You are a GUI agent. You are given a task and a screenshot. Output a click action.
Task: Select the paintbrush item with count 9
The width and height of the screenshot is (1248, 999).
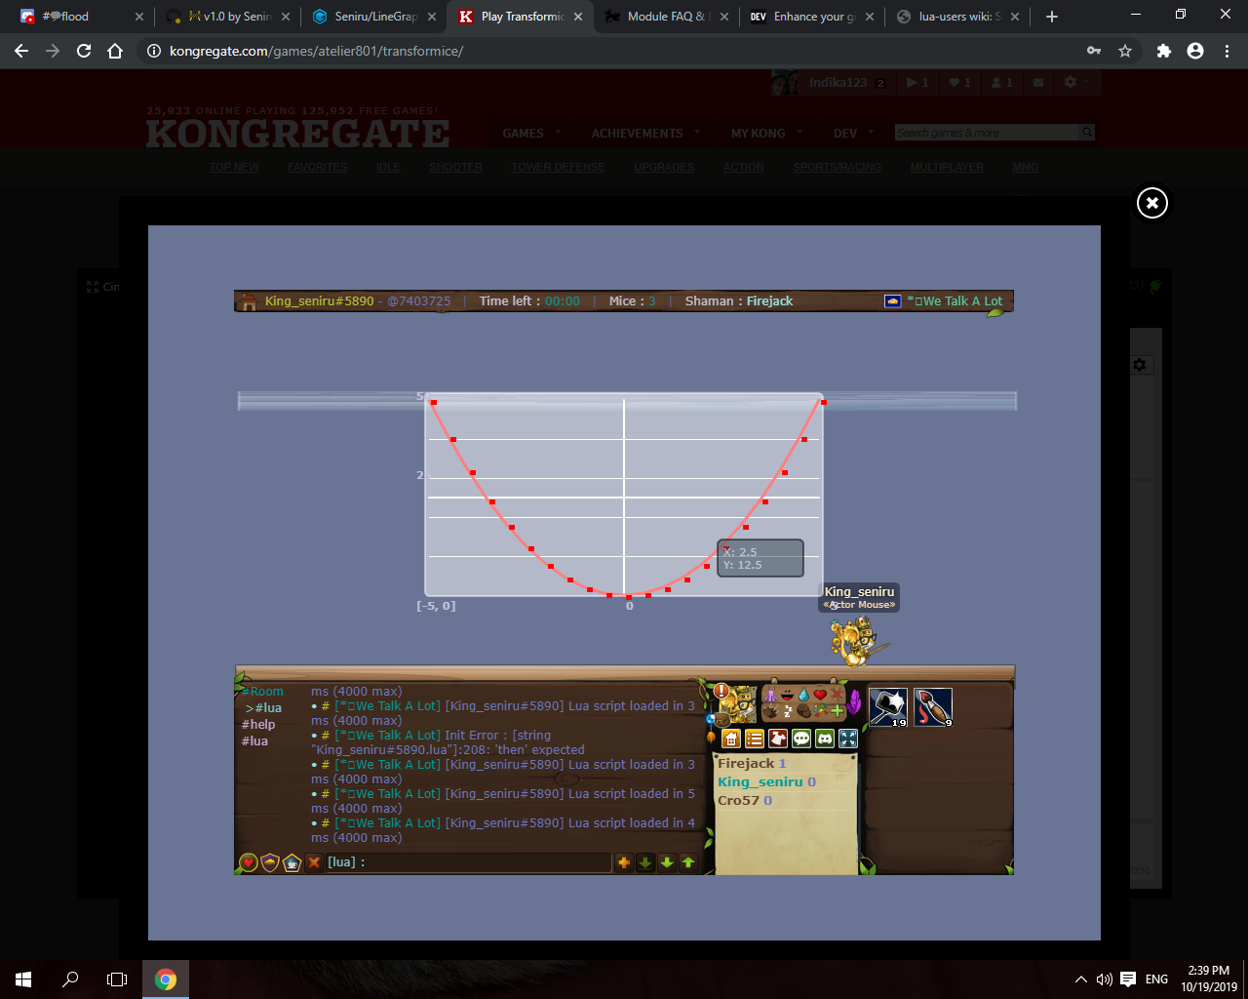933,707
